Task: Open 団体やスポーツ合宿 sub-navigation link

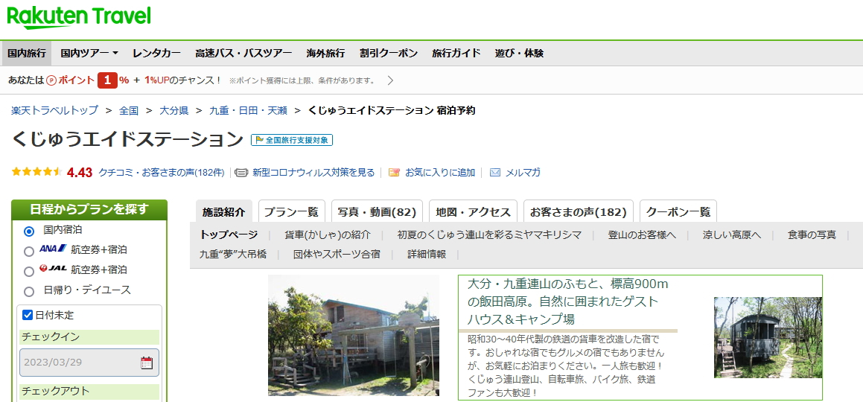Action: point(337,254)
